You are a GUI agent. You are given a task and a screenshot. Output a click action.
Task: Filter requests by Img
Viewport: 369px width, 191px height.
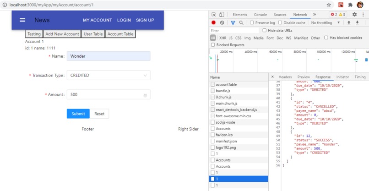[247, 38]
